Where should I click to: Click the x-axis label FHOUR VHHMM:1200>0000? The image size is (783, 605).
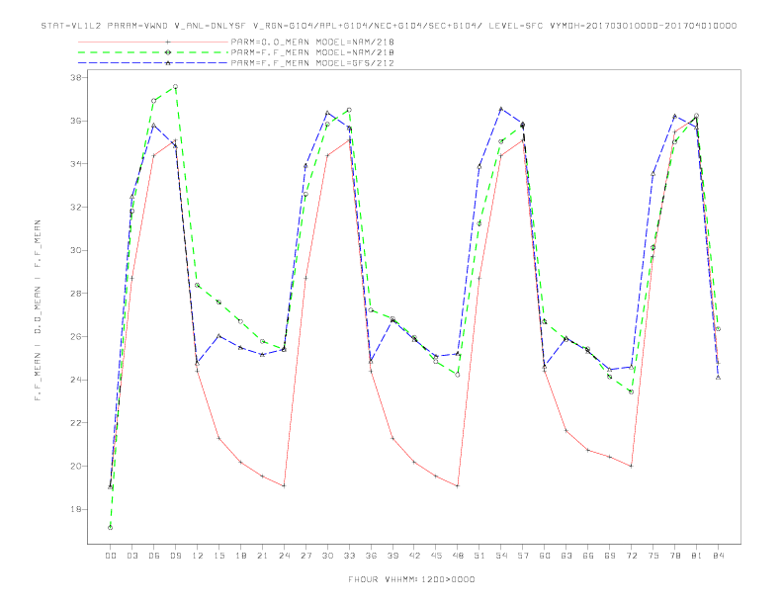412,579
